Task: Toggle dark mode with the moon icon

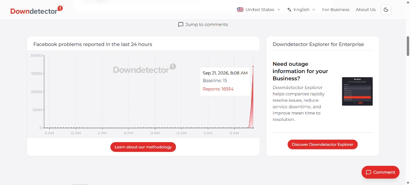Action: (386, 10)
